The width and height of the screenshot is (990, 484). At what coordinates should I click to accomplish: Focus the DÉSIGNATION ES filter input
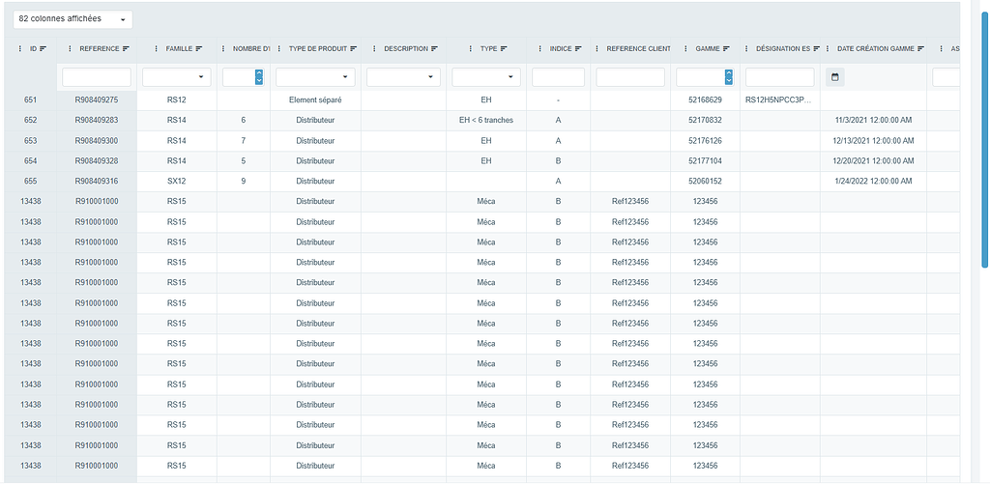point(780,77)
